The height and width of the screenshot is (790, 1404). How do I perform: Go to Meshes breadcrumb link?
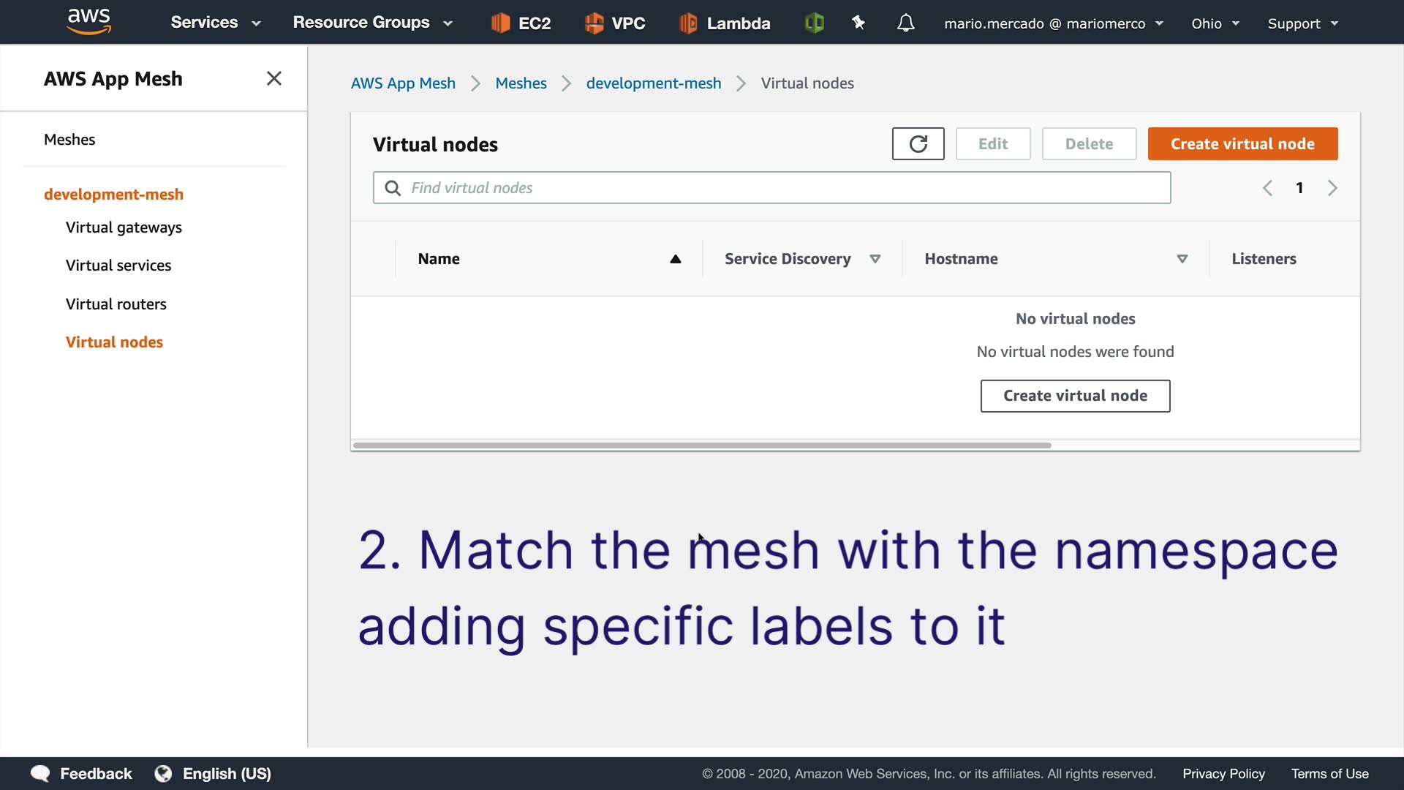(521, 83)
